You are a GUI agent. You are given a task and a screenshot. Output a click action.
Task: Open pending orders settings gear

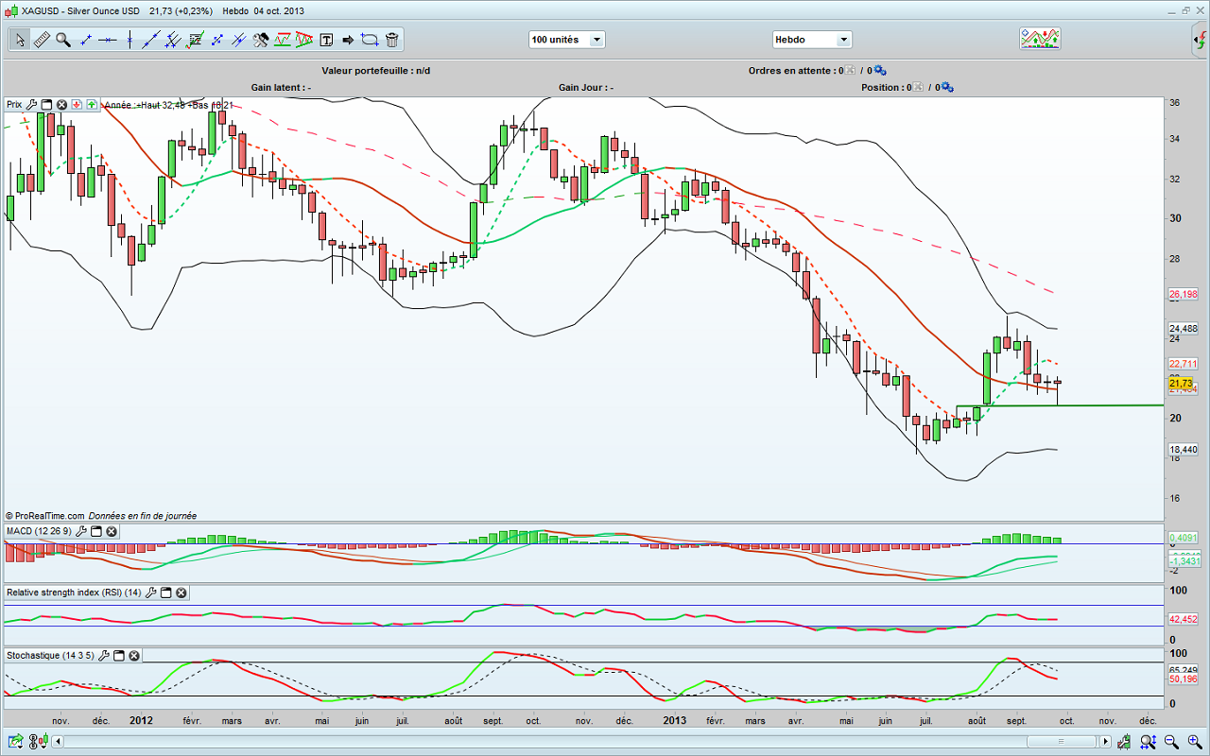879,70
